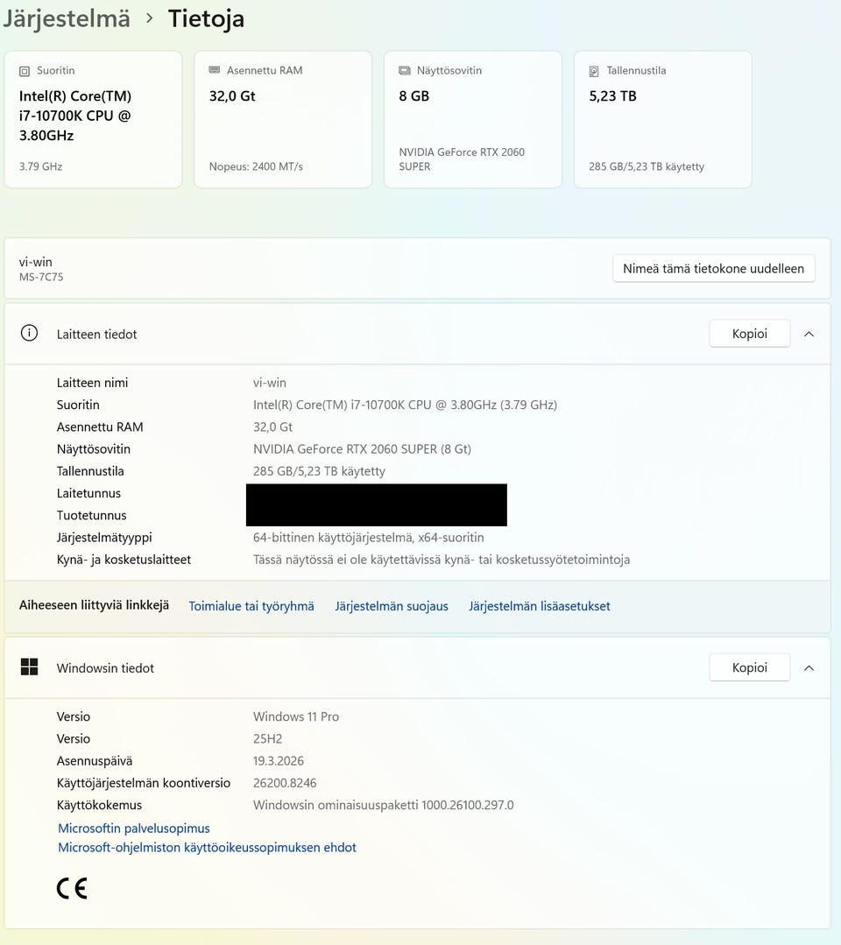Click the Tuotetunnus row label
841x945 pixels.
(92, 515)
